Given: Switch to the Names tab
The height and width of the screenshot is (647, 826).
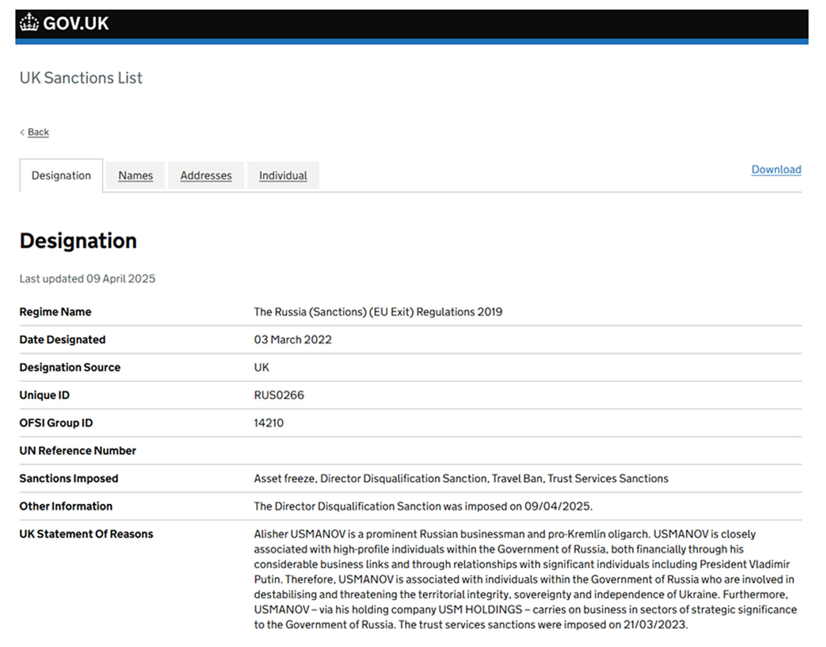Looking at the screenshot, I should click(x=136, y=176).
